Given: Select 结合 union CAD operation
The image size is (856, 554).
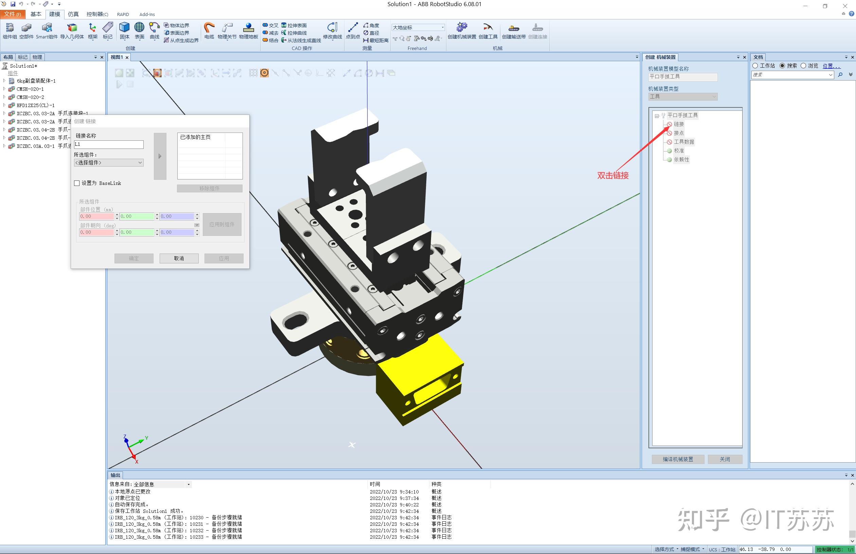Looking at the screenshot, I should pyautogui.click(x=270, y=40).
